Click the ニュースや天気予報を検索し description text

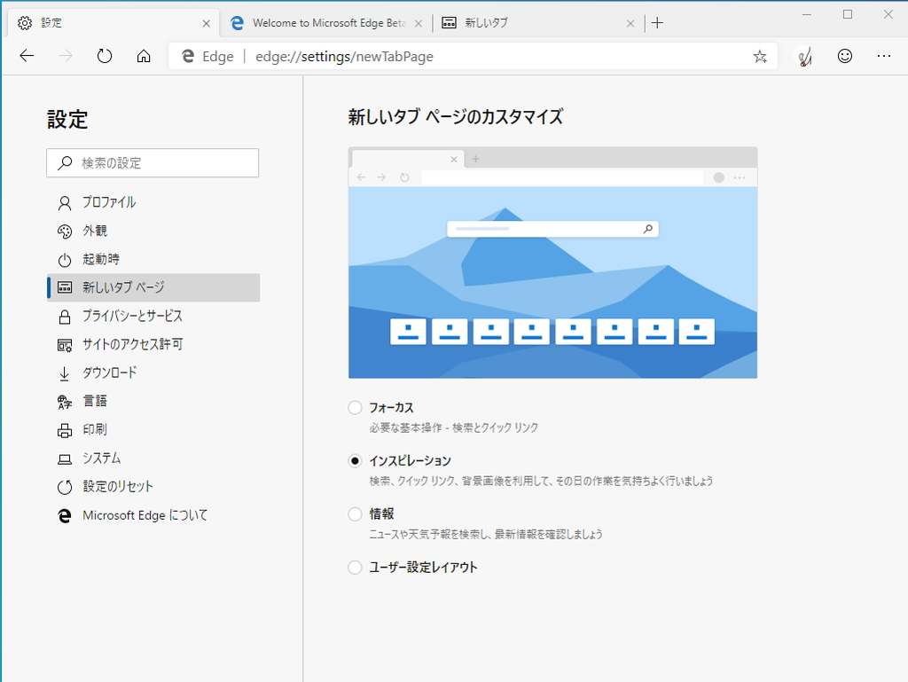coord(486,535)
